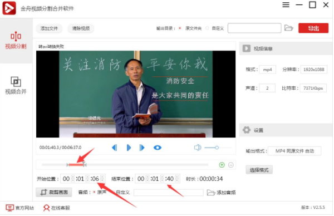Open 在线客服 link
The image size is (334, 216).
(x=56, y=208)
